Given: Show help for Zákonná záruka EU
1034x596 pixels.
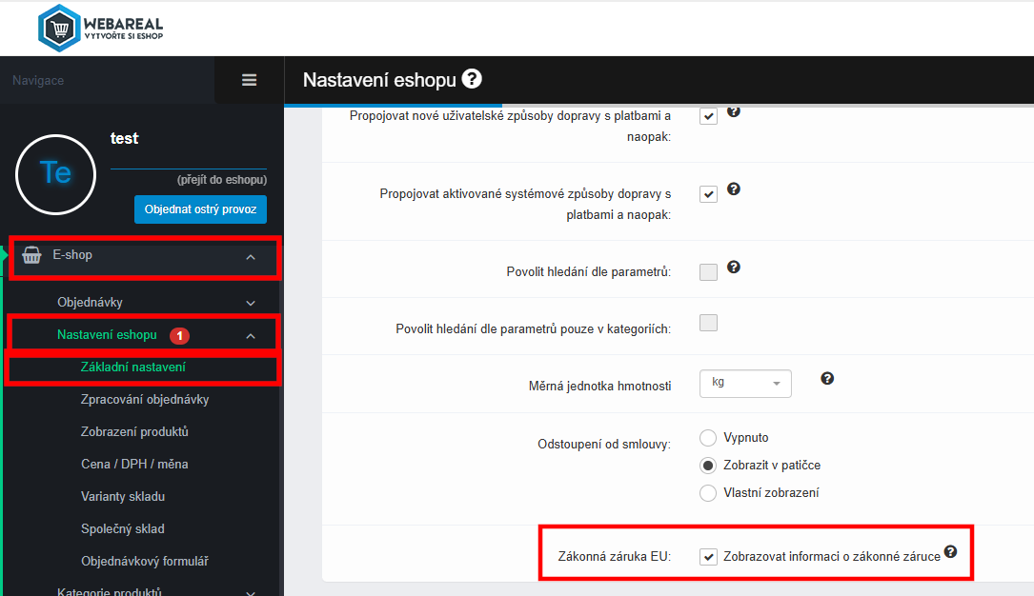Looking at the screenshot, I should (950, 552).
